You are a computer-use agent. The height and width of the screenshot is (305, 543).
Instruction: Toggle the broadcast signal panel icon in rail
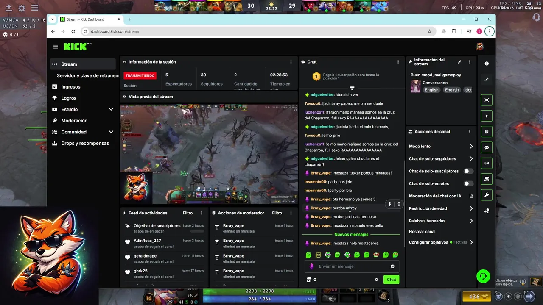[487, 163]
